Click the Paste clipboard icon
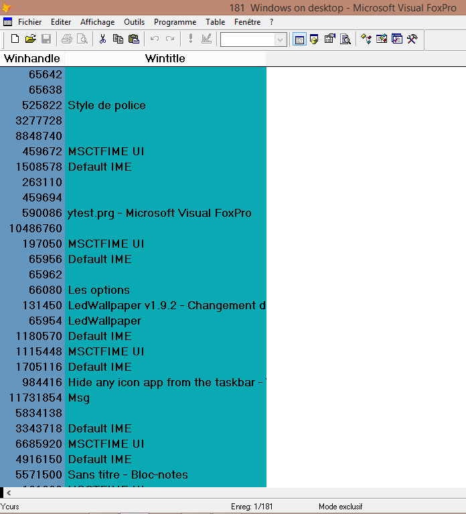The image size is (466, 514). click(134, 39)
